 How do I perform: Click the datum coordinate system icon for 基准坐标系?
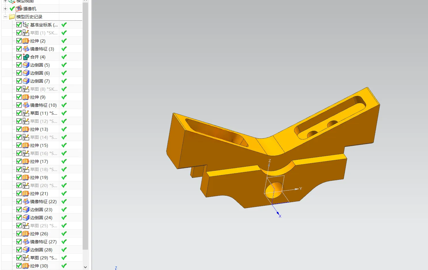pyautogui.click(x=26, y=25)
